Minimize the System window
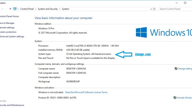Viewport: 192px width, 110px height. coord(177,3)
